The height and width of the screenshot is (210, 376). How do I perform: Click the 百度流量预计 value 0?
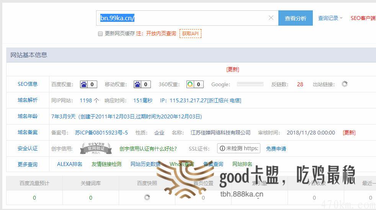pos(34,198)
